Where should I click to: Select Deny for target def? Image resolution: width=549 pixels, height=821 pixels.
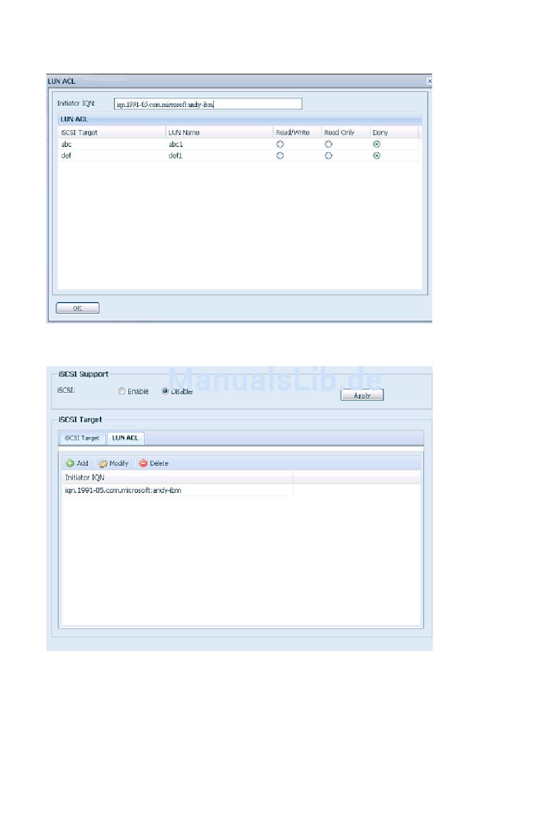[x=377, y=156]
